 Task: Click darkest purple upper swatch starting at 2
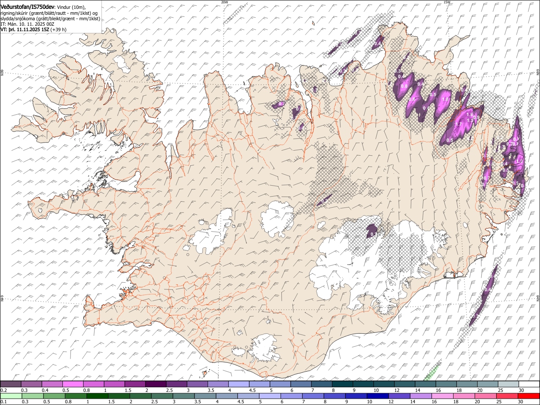tap(156, 384)
